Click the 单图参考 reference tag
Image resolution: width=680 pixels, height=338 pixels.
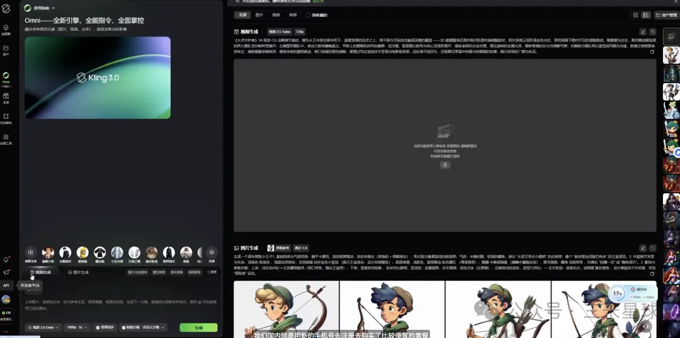(x=279, y=248)
